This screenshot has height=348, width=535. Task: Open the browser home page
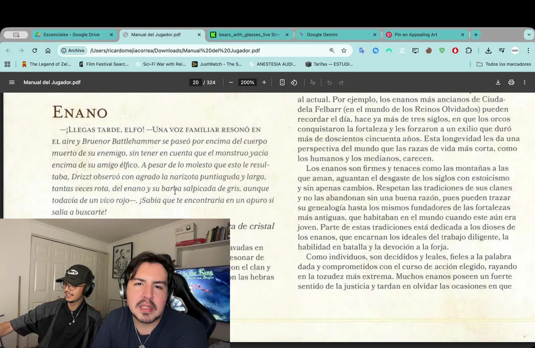[x=48, y=50]
